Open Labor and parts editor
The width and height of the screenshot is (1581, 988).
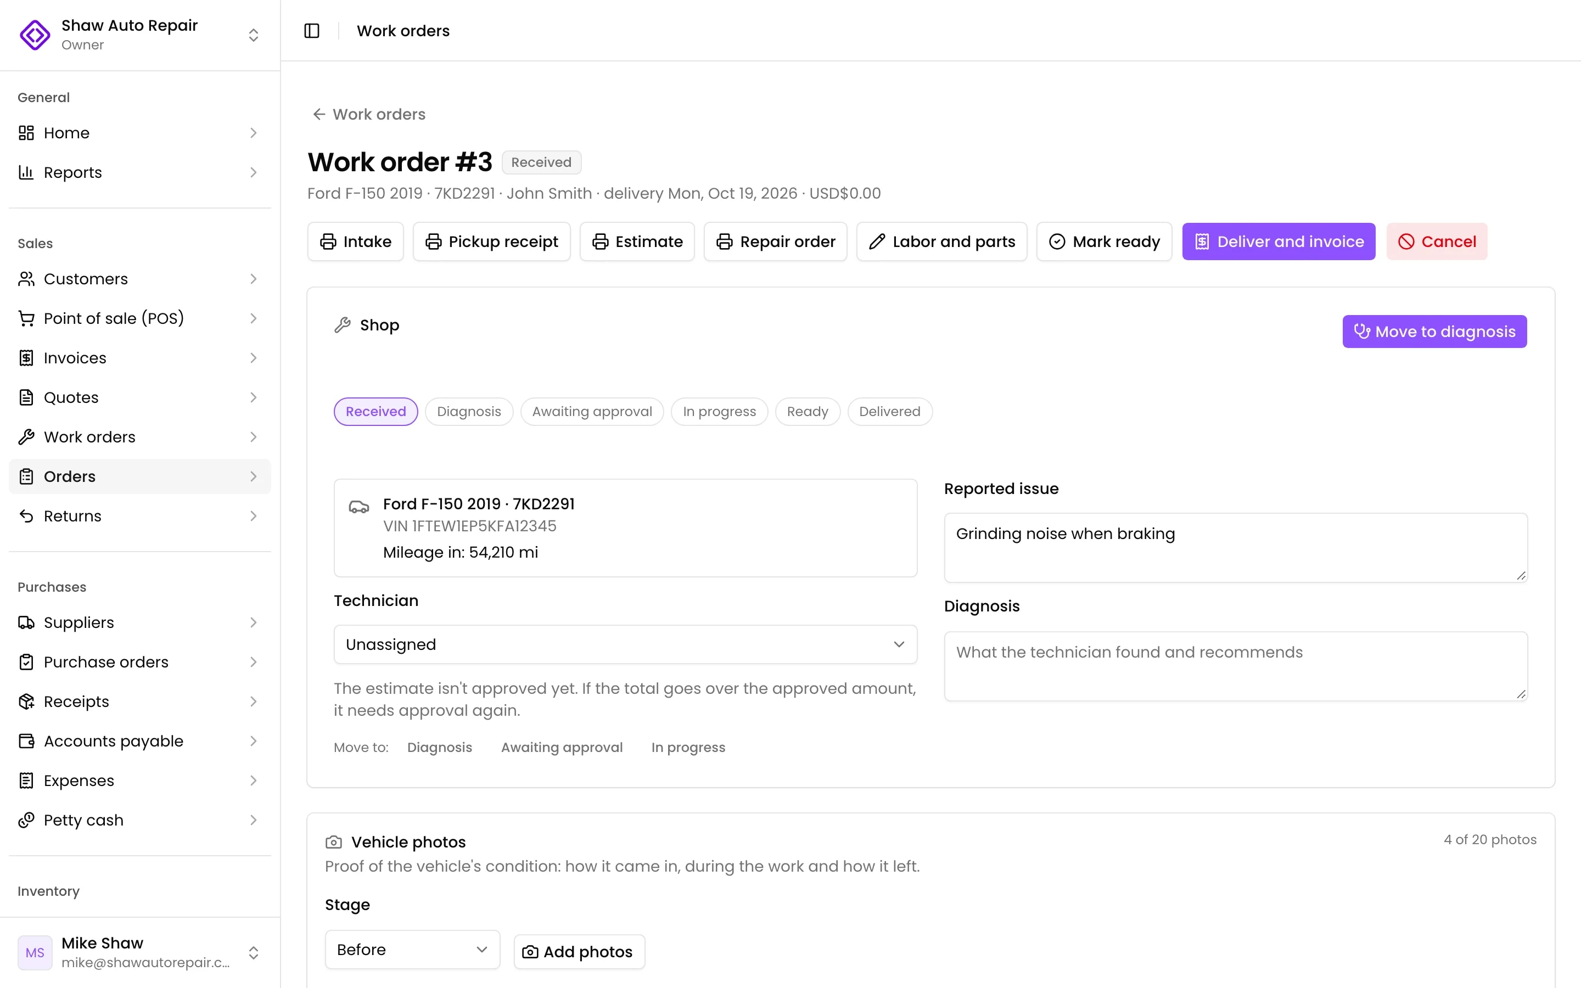(x=941, y=242)
